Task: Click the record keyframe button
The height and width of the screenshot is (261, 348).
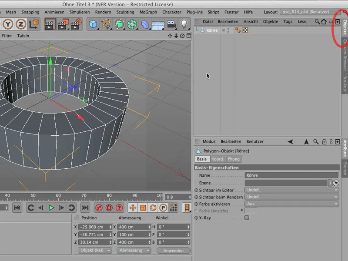Action: (x=99, y=208)
